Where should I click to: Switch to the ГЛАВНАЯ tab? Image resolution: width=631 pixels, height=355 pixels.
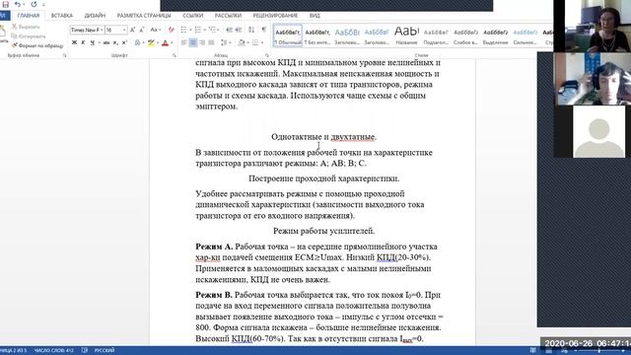(29, 16)
